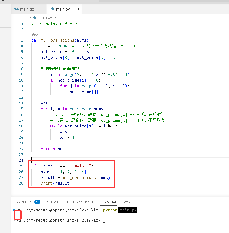The image size is (229, 233).
Task: Open the sidebar ellipsis more-actions menu
Action: pos(4,9)
